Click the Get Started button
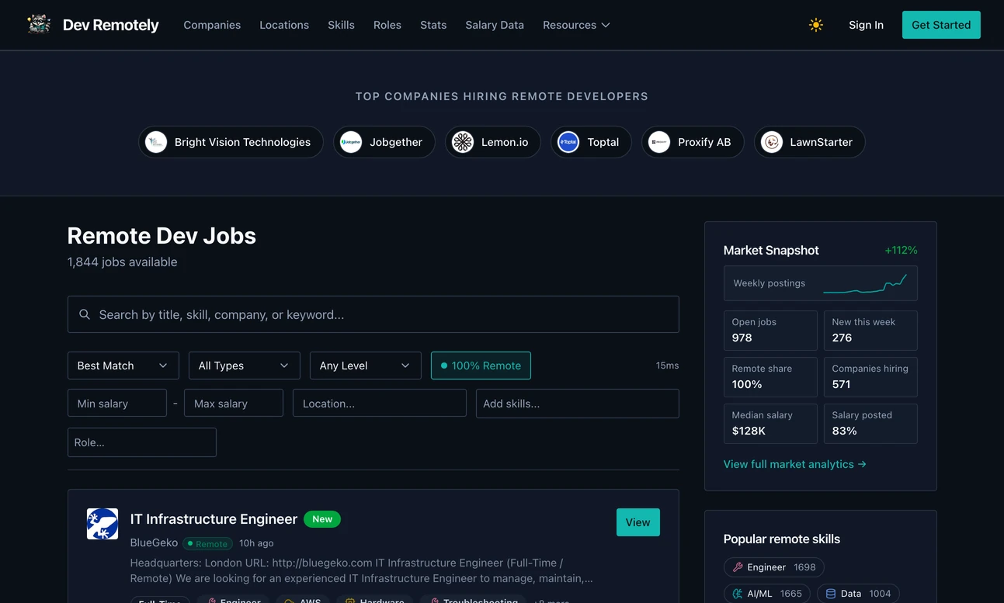The height and width of the screenshot is (603, 1004). coord(941,25)
